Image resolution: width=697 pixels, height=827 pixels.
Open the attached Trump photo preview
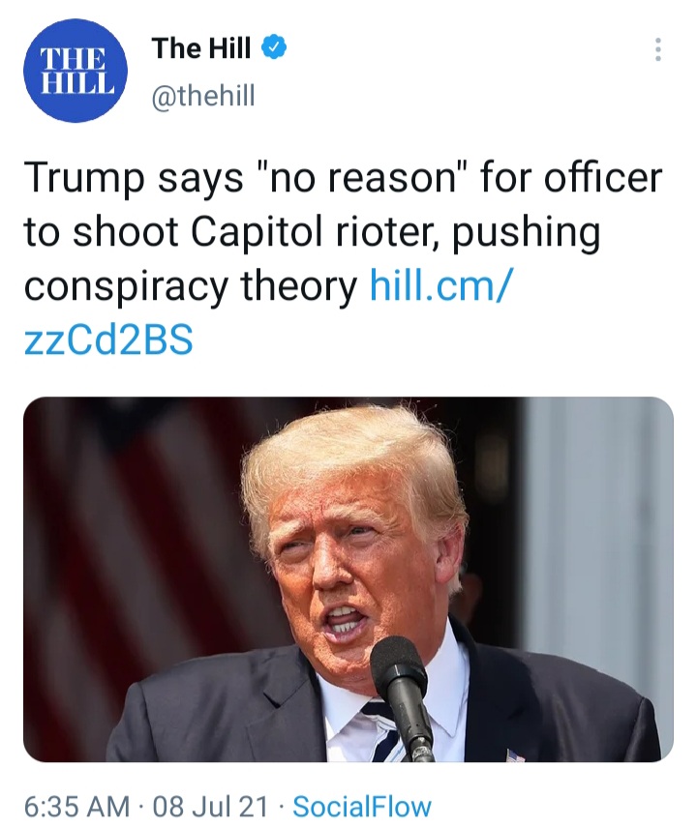[x=348, y=579]
